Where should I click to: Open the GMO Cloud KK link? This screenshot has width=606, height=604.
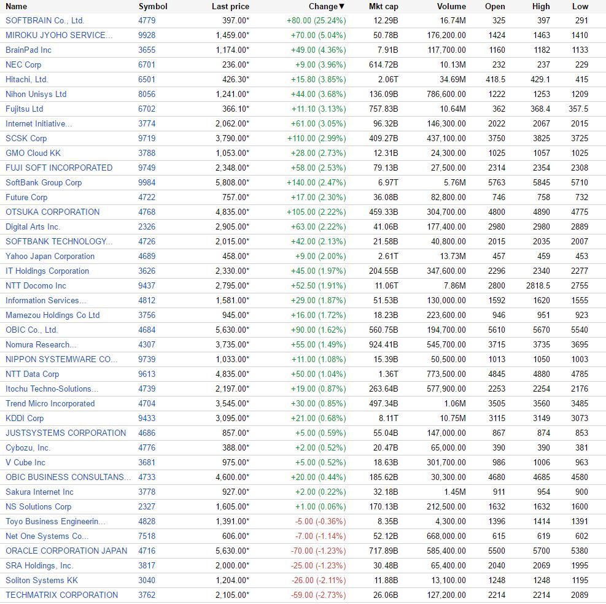tap(33, 153)
